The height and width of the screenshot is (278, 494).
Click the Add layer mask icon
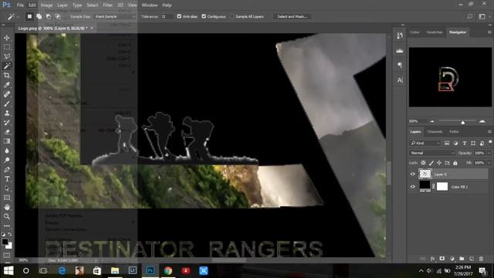(442, 259)
